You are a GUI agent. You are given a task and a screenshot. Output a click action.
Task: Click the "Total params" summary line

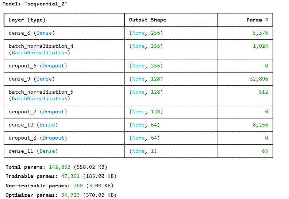tap(56, 167)
